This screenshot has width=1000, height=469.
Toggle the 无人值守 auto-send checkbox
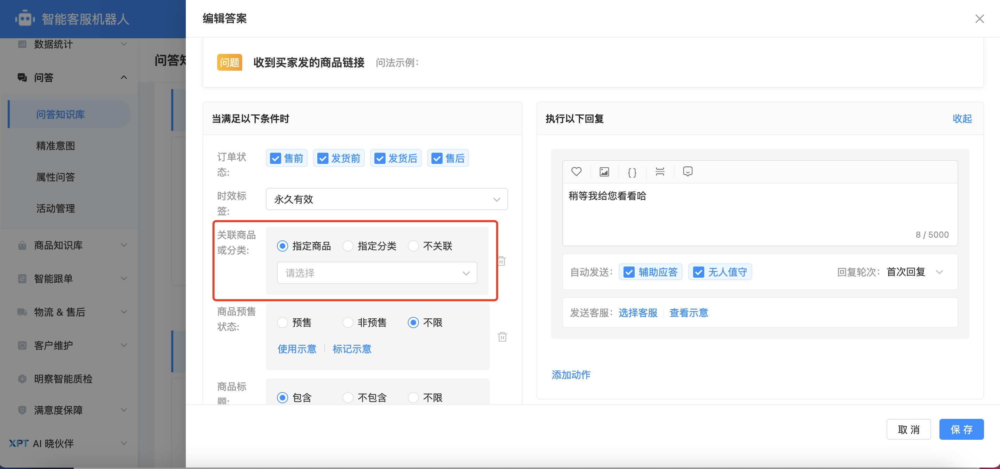click(698, 272)
